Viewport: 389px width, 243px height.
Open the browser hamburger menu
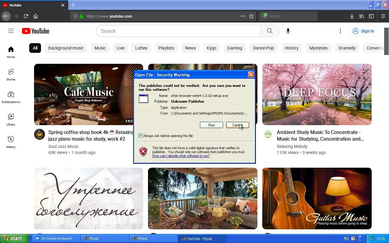click(383, 16)
